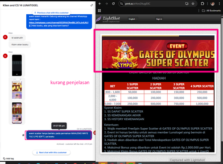Click the chat title 'Klien and CS 14 LUNATOGEL'
Viewport: 223px width, 164px height.
click(21, 5)
